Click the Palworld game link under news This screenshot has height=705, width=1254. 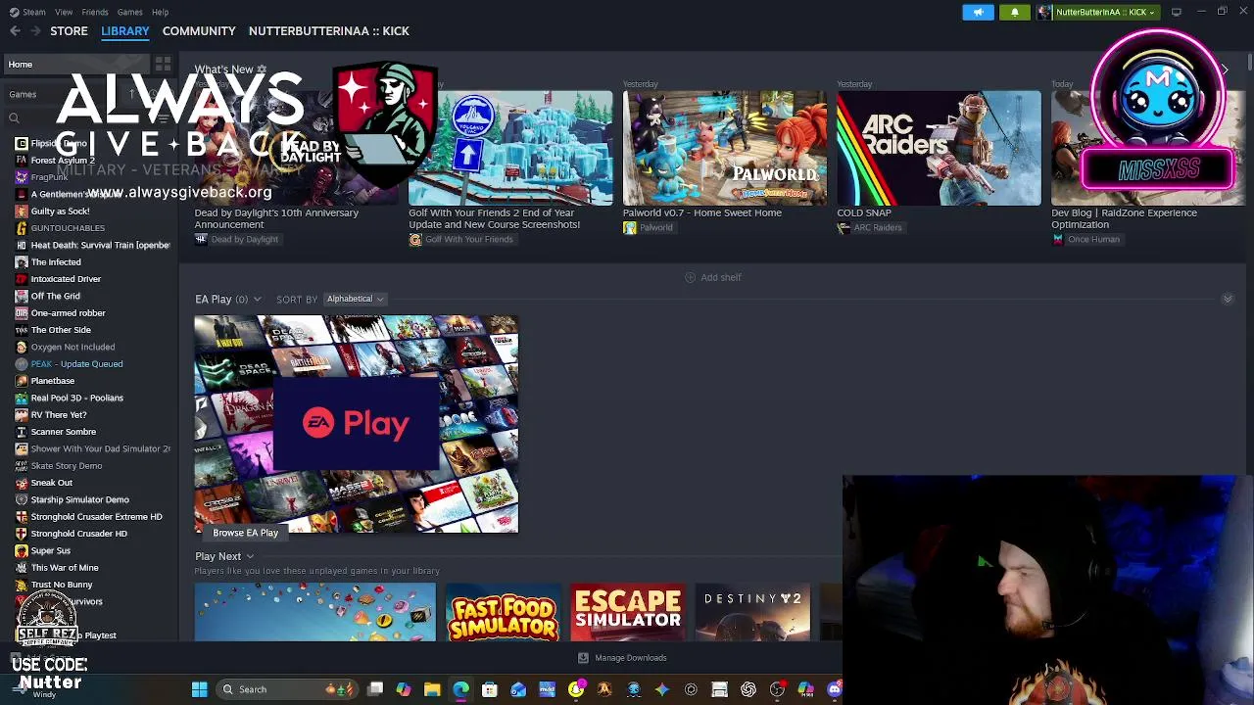coord(649,228)
